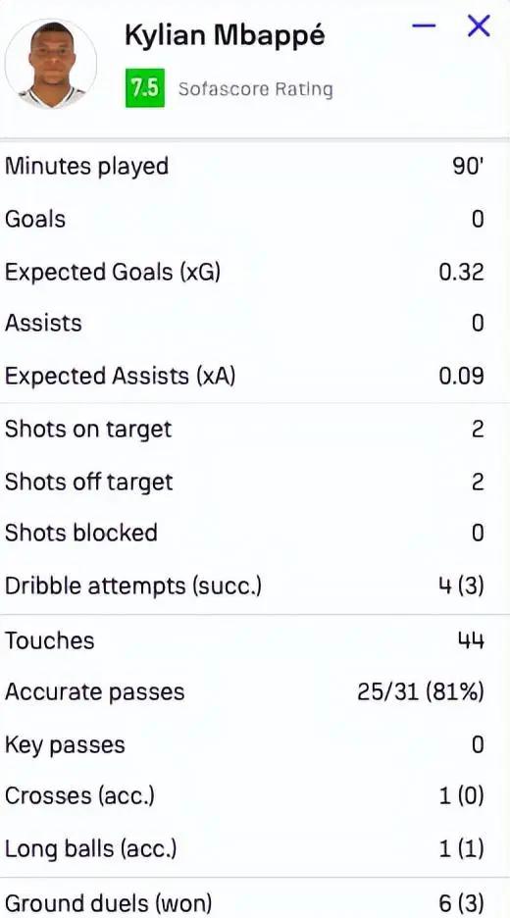The image size is (510, 918).
Task: Select the Crosses (acc.) row
Action: 255,796
